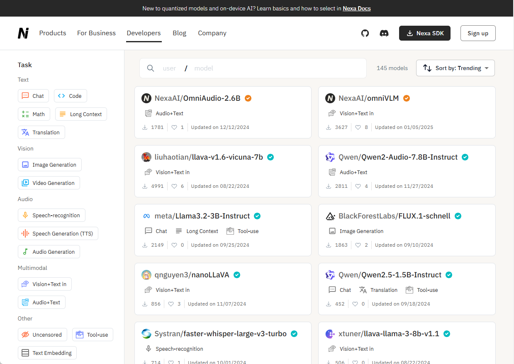The height and width of the screenshot is (364, 514).
Task: Toggle the Image Generation filter
Action: (x=50, y=165)
